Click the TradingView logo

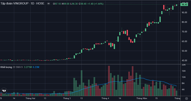(x=4, y=91)
